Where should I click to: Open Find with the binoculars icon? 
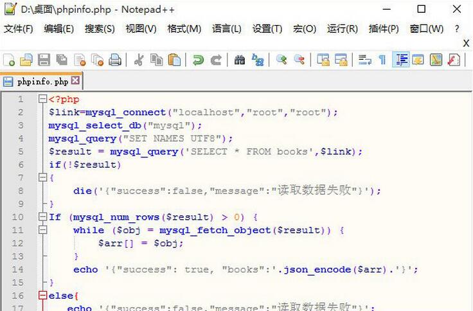coord(240,60)
